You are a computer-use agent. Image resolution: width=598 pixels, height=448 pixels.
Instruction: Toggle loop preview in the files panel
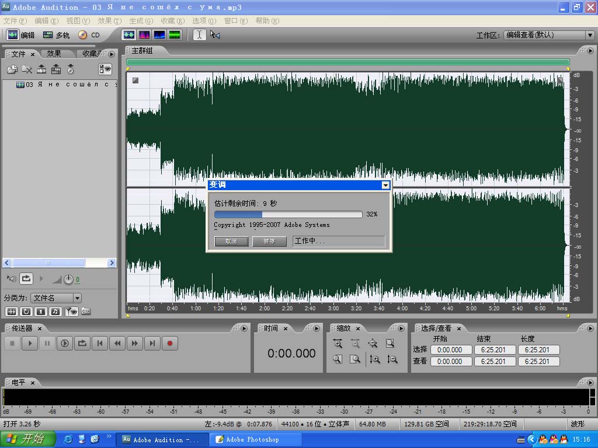[x=26, y=279]
